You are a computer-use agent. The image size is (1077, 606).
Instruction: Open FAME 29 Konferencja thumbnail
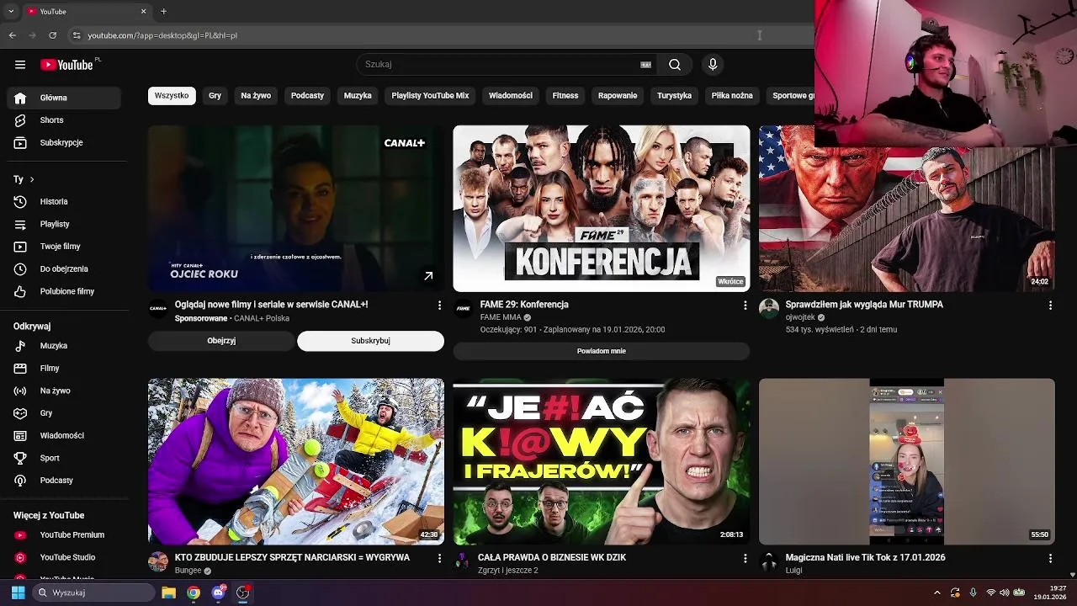coord(602,209)
